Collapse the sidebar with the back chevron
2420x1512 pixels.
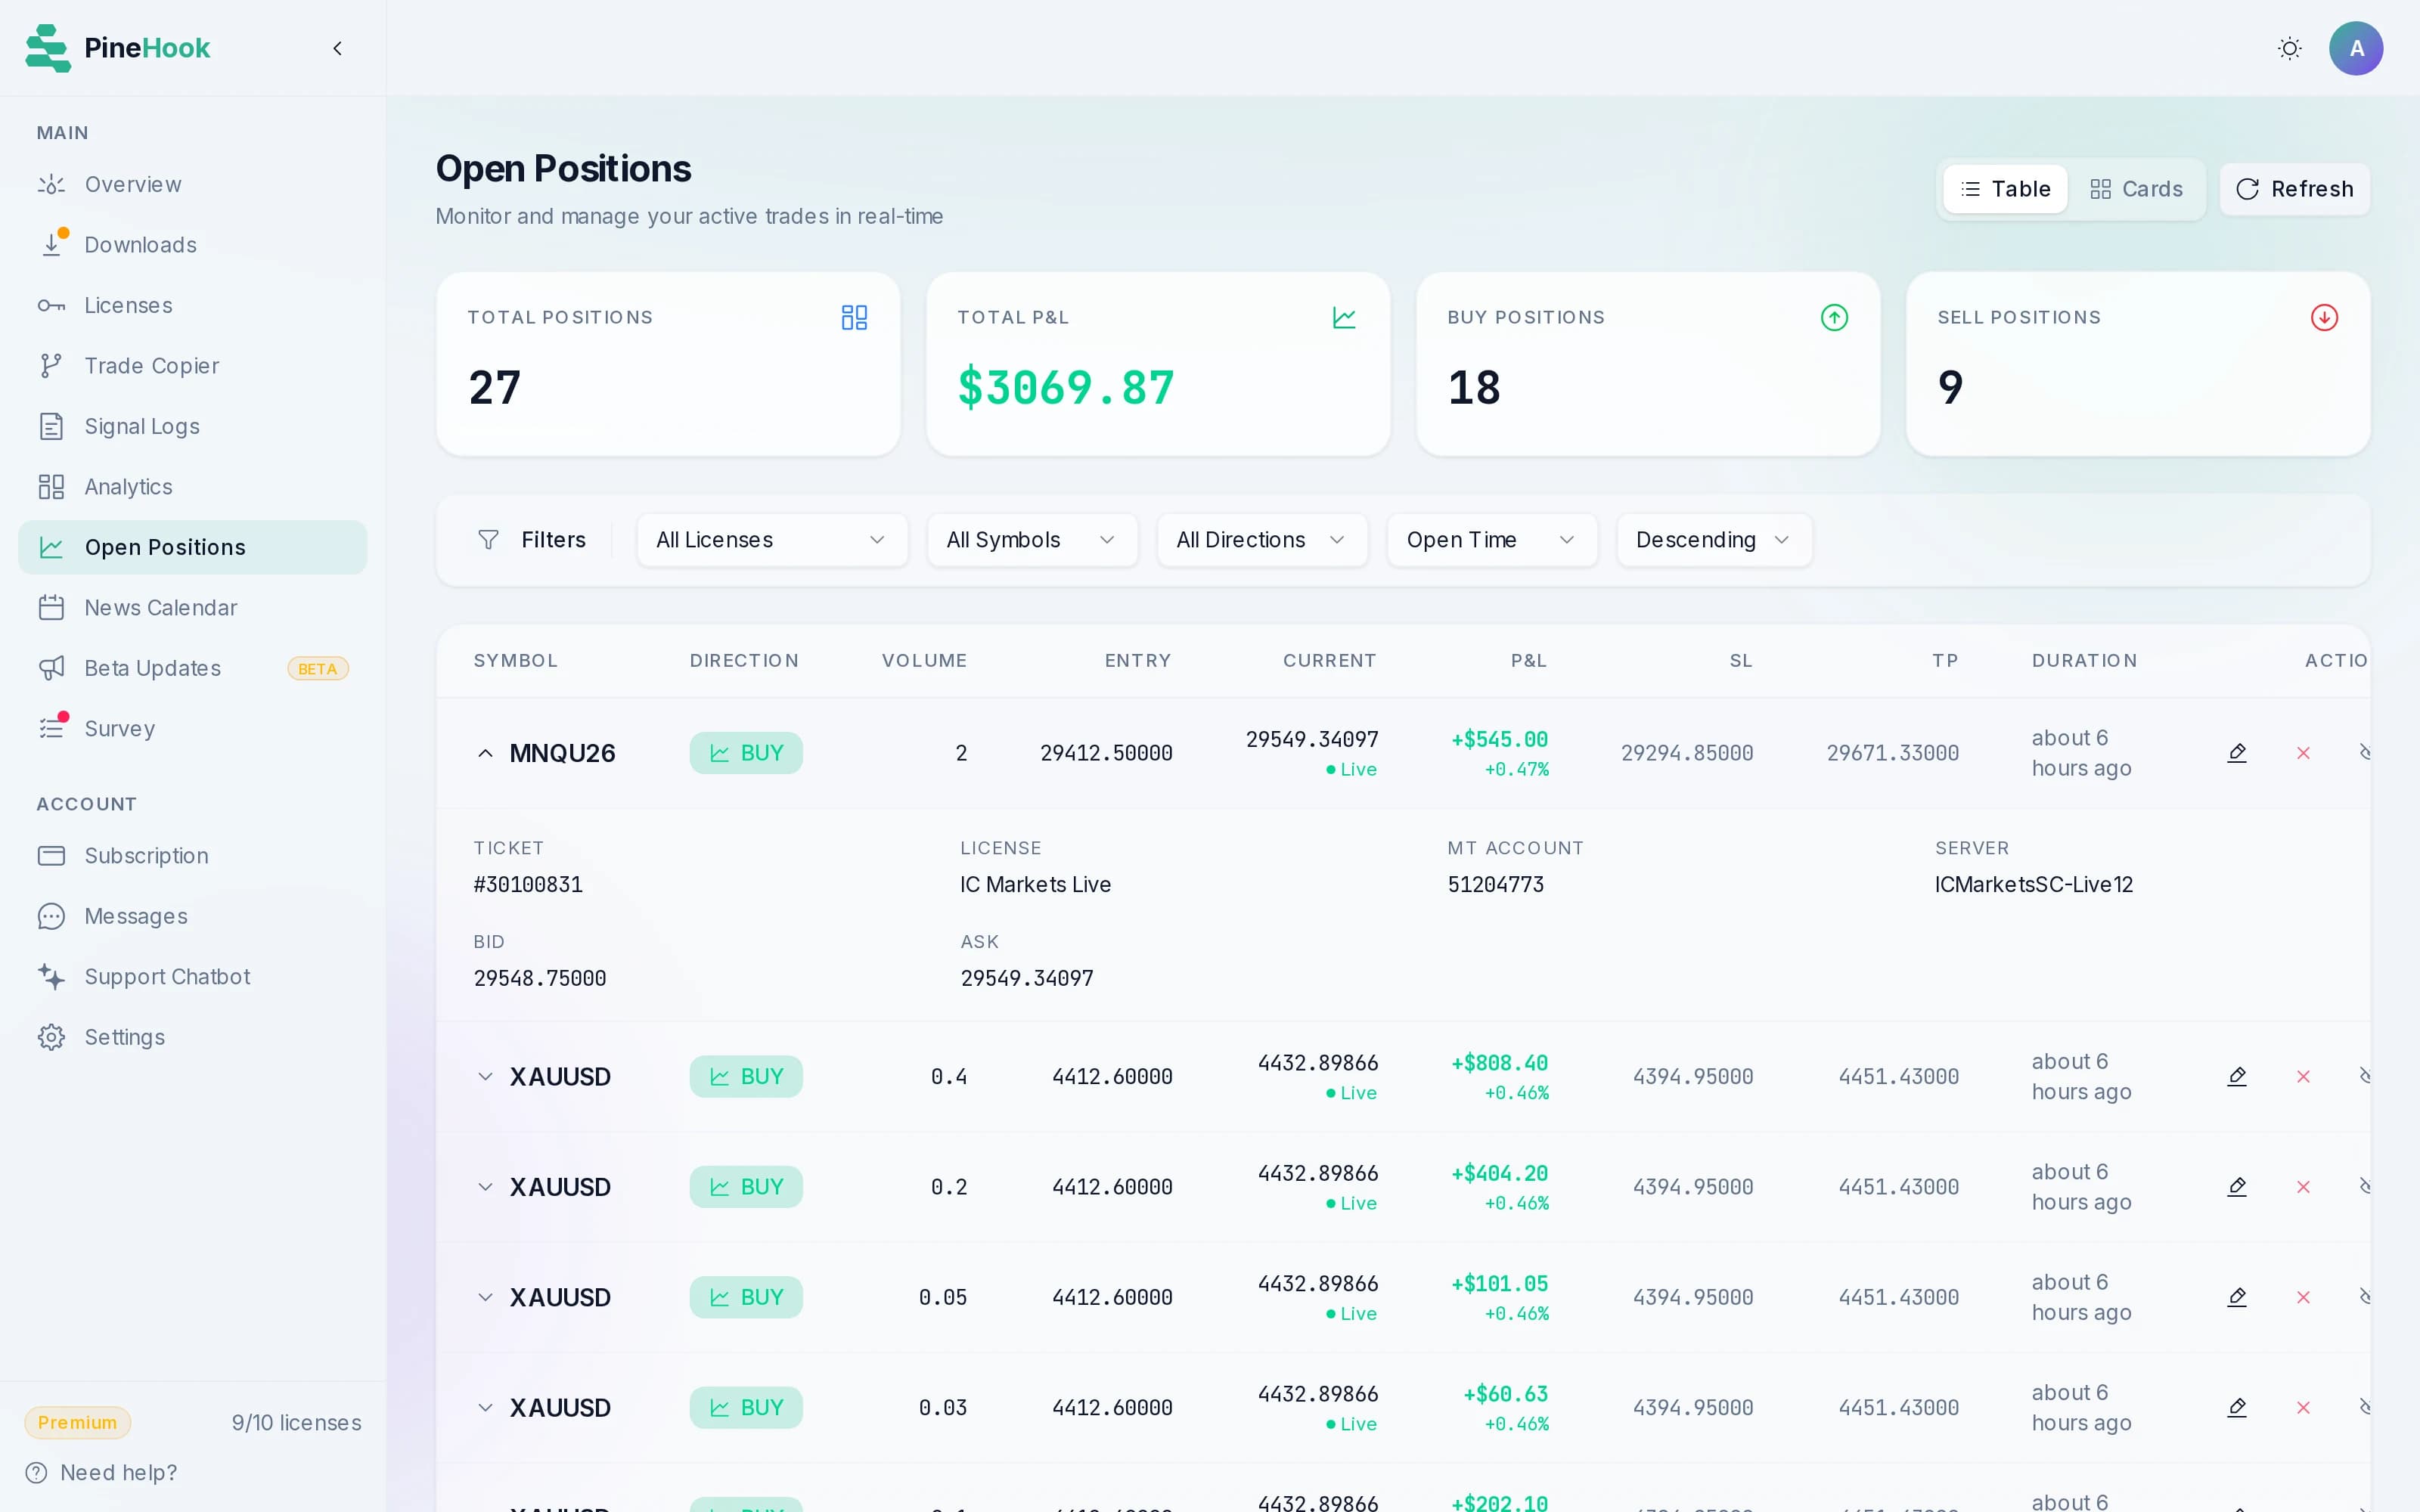click(337, 48)
